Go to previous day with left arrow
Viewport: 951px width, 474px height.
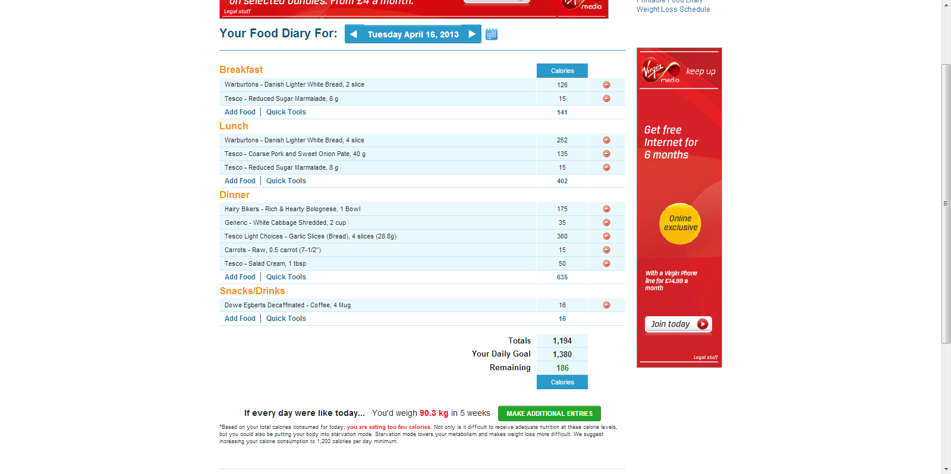tap(354, 34)
